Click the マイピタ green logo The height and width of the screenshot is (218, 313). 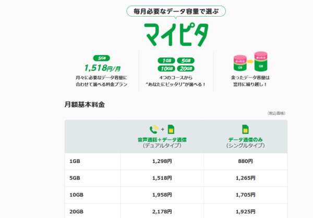176,35
